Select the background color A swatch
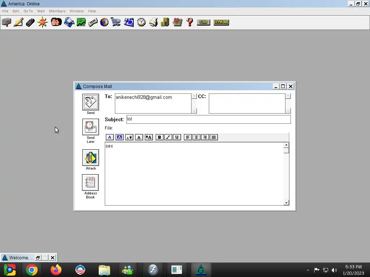This screenshot has width=370, height=277. click(119, 137)
